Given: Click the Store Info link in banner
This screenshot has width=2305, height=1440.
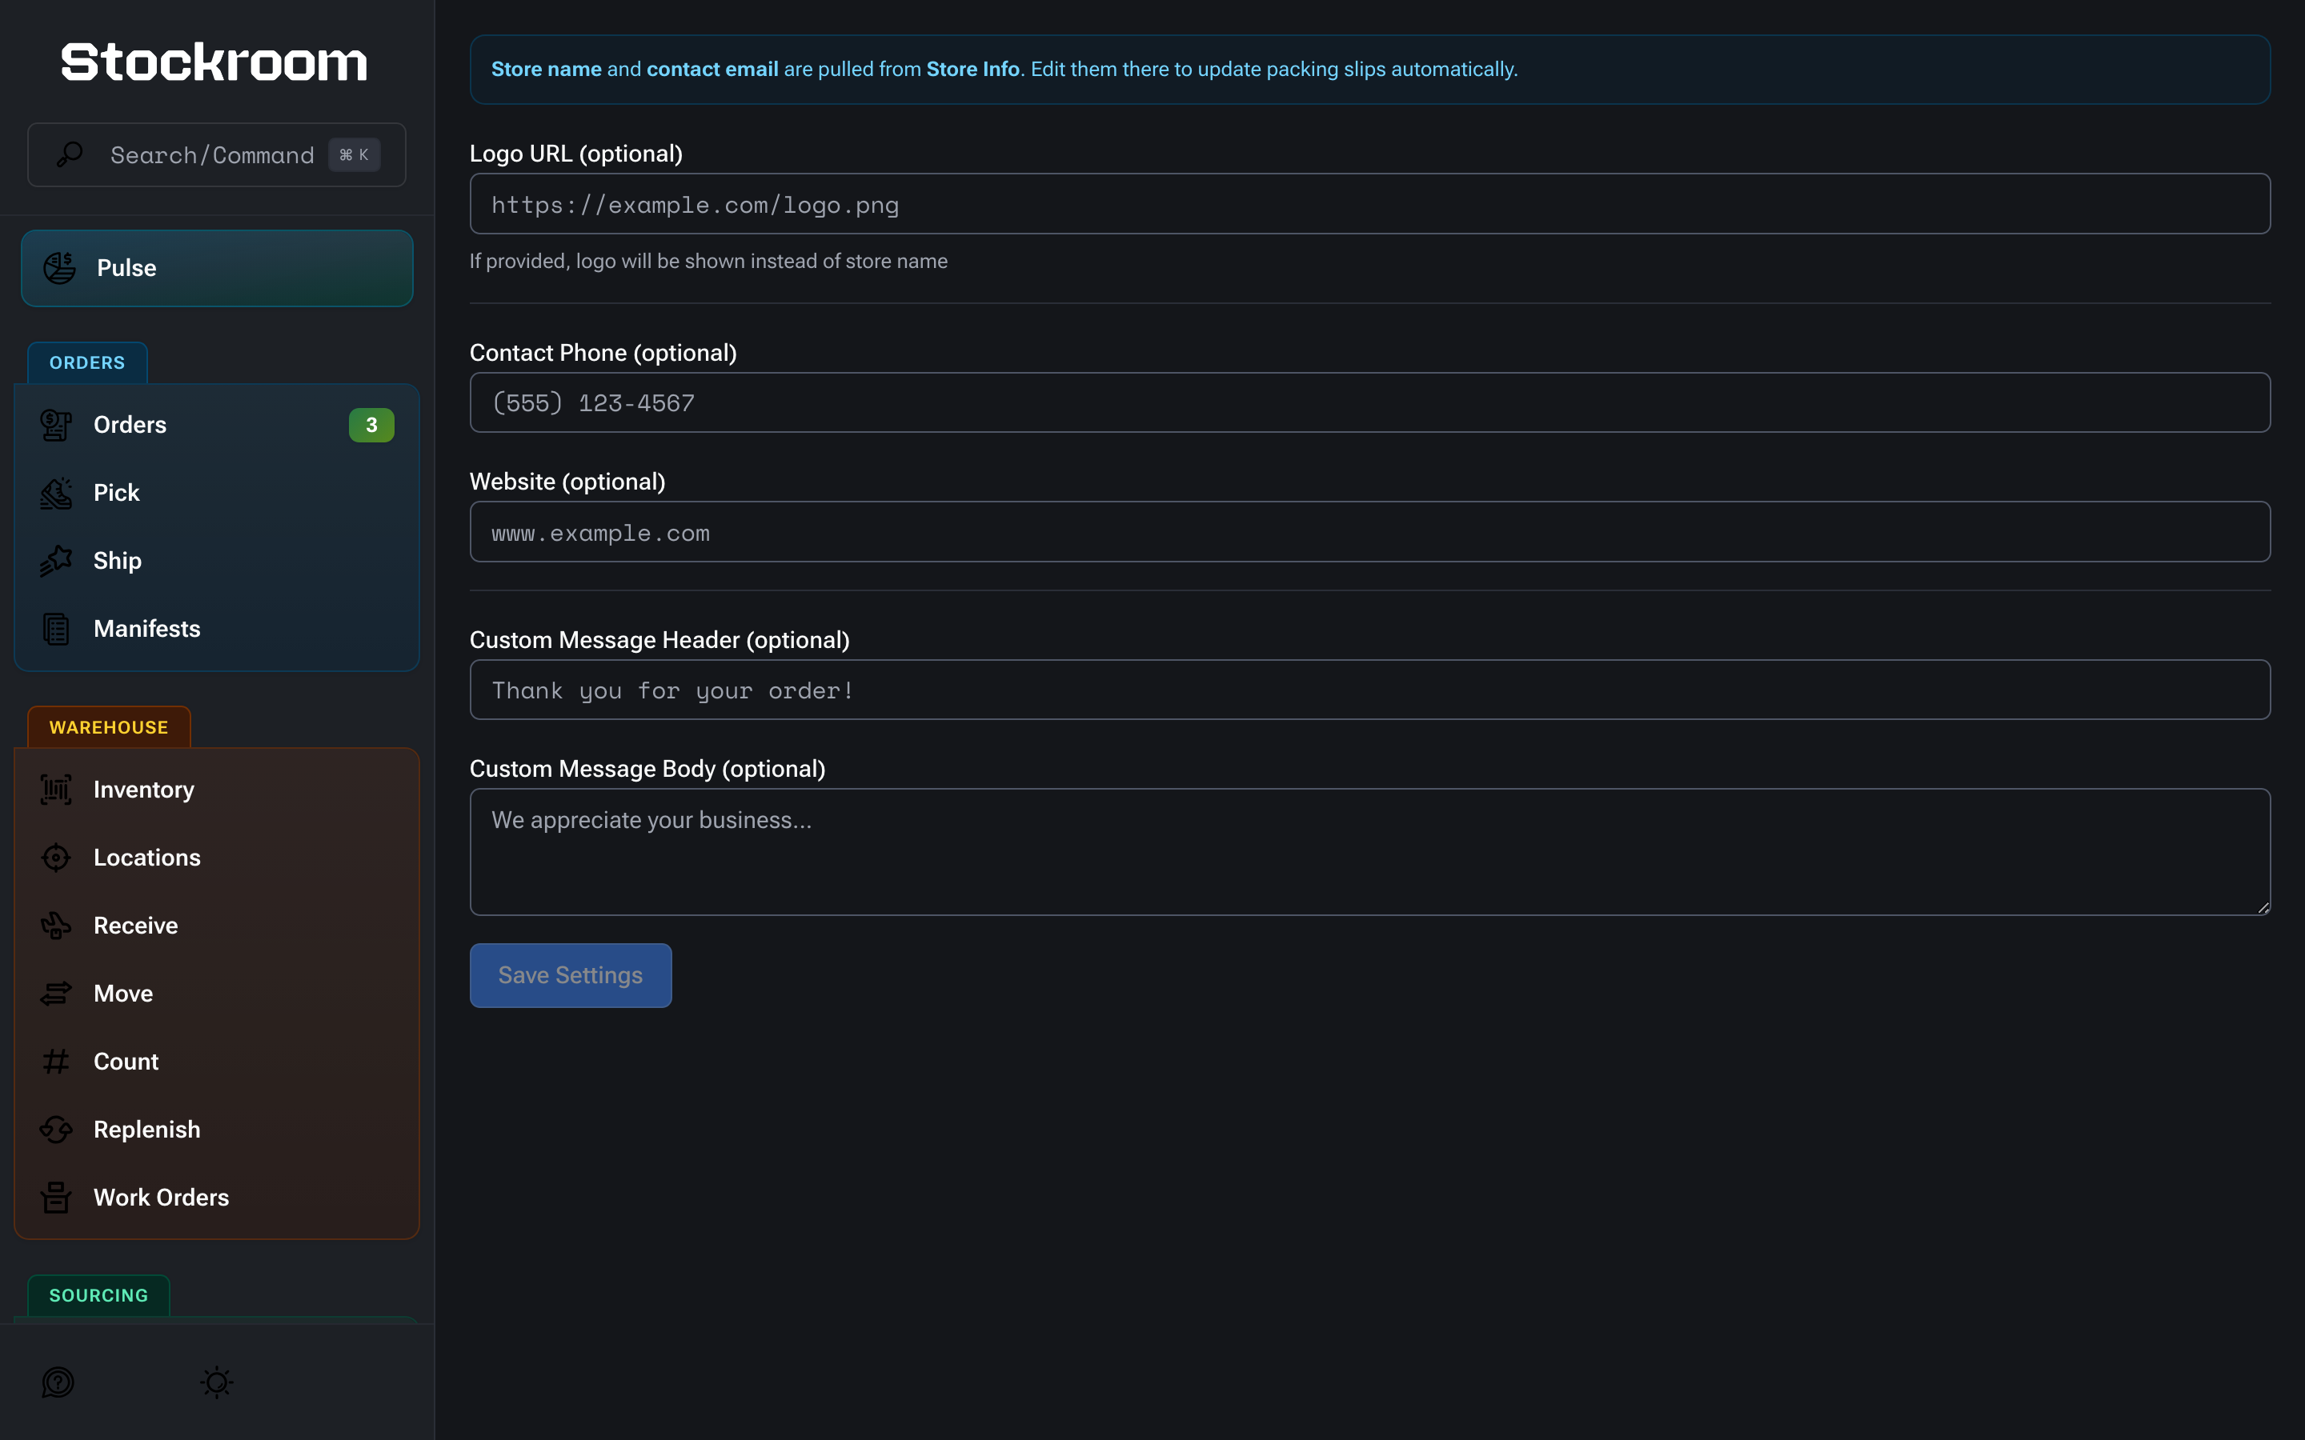Looking at the screenshot, I should click(972, 70).
